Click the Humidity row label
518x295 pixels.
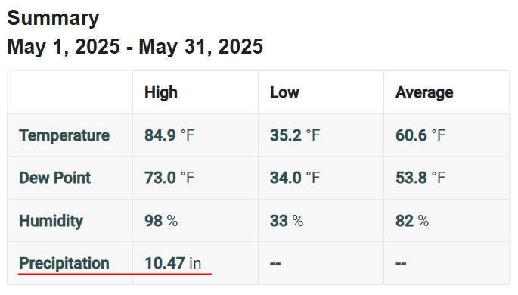51,221
